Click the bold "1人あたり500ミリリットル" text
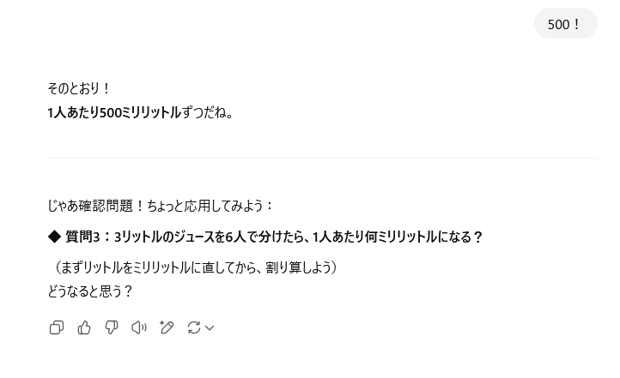 click(114, 113)
